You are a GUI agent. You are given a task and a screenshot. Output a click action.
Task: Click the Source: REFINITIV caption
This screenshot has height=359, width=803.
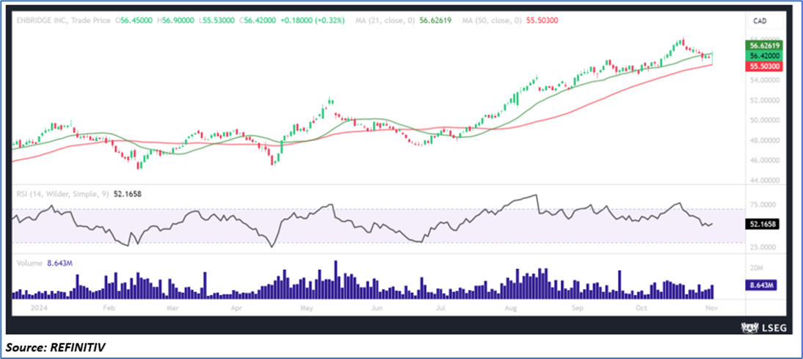pyautogui.click(x=56, y=348)
